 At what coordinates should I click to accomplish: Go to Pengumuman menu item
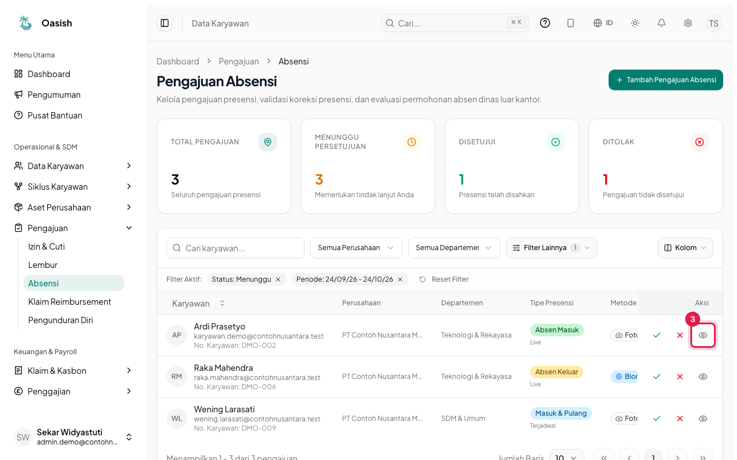click(x=74, y=95)
